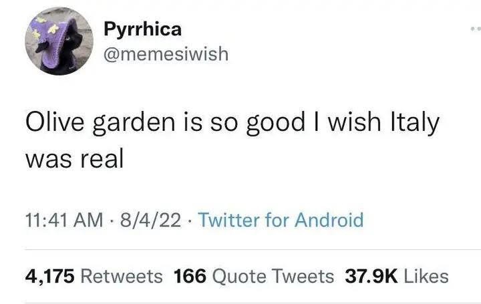Click the 37.9K like count
This screenshot has width=481, height=304.
tap(371, 276)
